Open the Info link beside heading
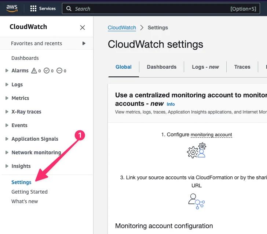 point(171,104)
